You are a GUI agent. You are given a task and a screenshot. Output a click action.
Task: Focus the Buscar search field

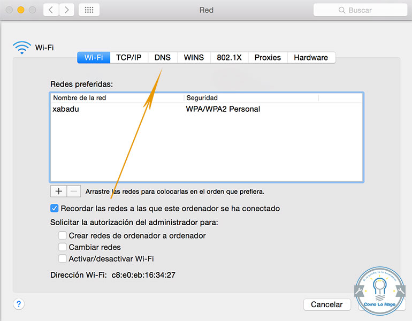click(x=367, y=10)
